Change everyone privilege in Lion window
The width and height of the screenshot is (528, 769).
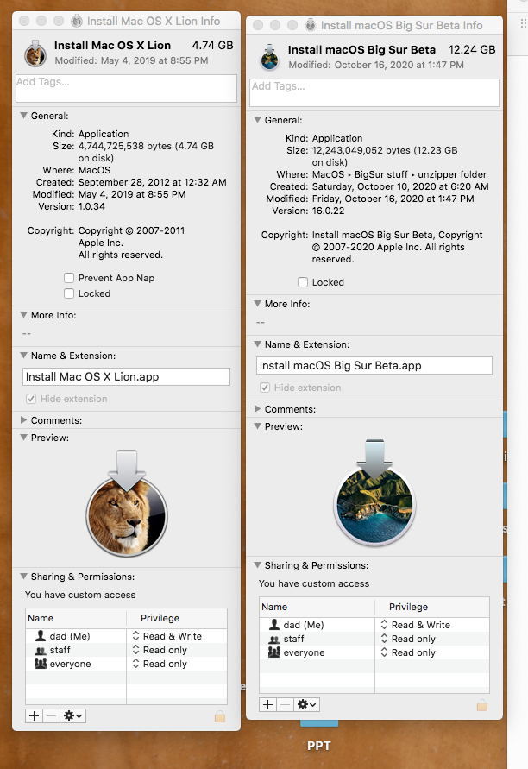(x=160, y=664)
